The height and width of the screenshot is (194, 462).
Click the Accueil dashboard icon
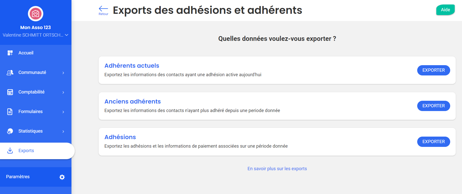pyautogui.click(x=10, y=53)
